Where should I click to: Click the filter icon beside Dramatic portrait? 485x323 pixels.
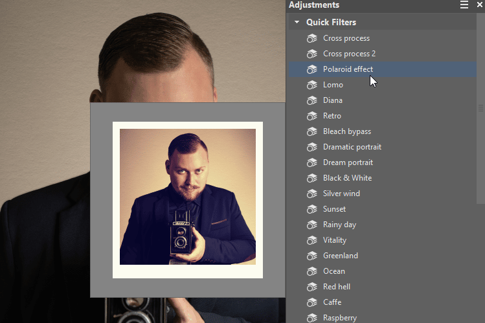(312, 147)
